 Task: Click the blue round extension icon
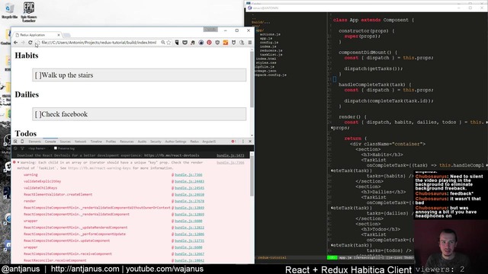pos(201,43)
